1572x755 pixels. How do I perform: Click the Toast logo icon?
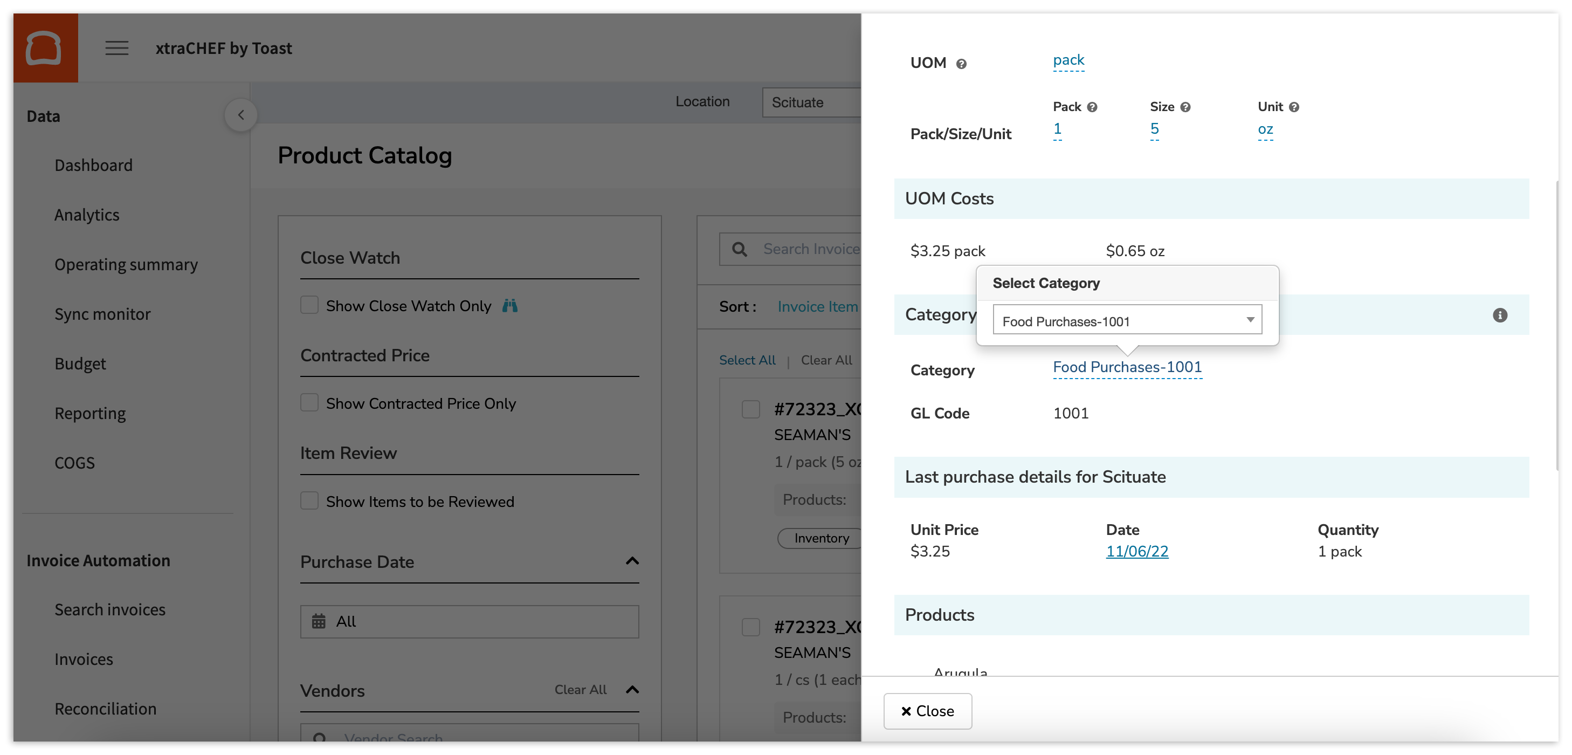(x=45, y=47)
